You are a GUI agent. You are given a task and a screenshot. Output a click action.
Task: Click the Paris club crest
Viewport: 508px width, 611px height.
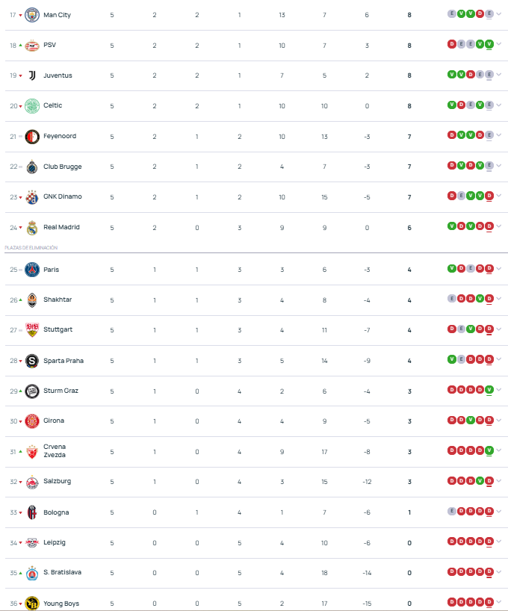click(x=32, y=270)
